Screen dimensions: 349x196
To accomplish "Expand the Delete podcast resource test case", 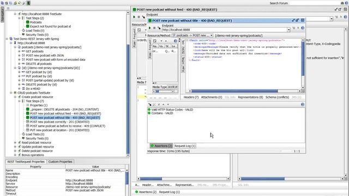I will click(15, 151).
